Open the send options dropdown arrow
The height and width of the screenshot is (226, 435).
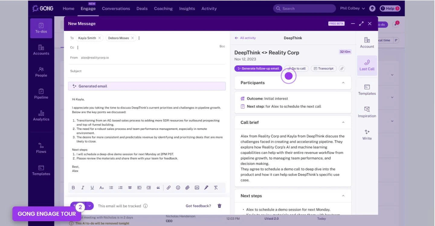click(90, 206)
